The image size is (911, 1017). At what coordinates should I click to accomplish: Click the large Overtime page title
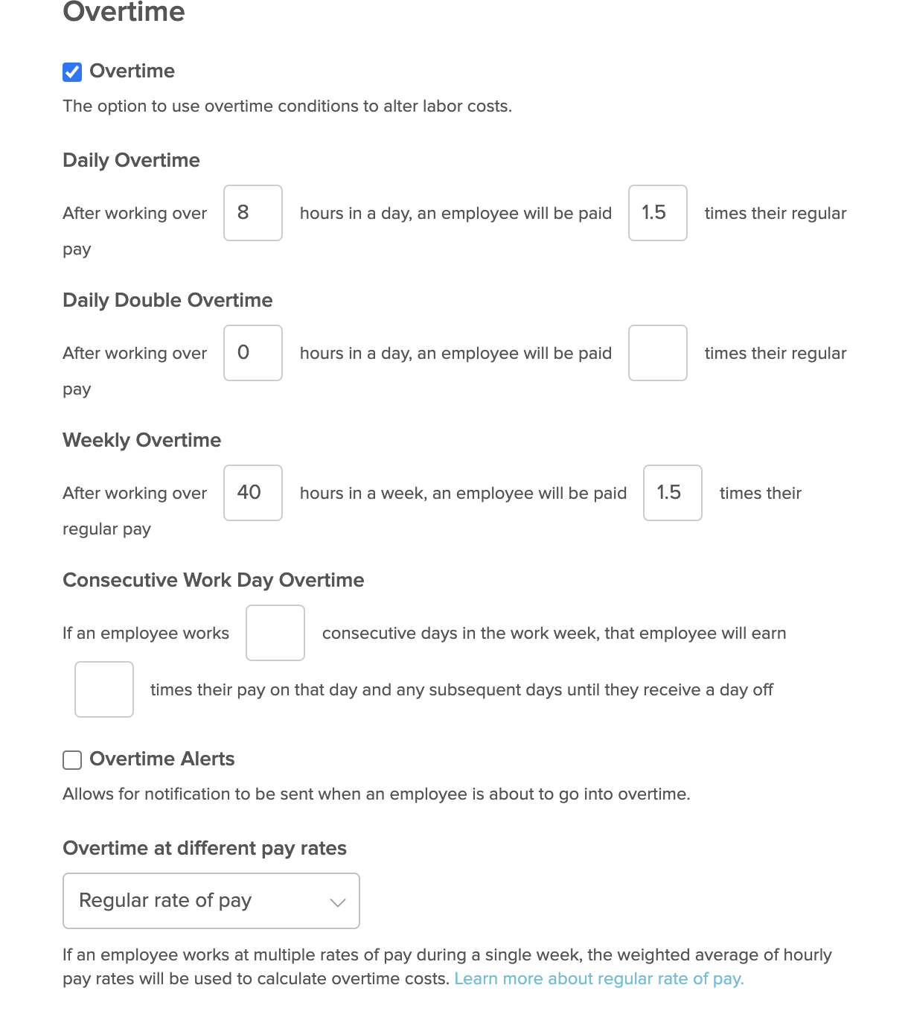[124, 13]
